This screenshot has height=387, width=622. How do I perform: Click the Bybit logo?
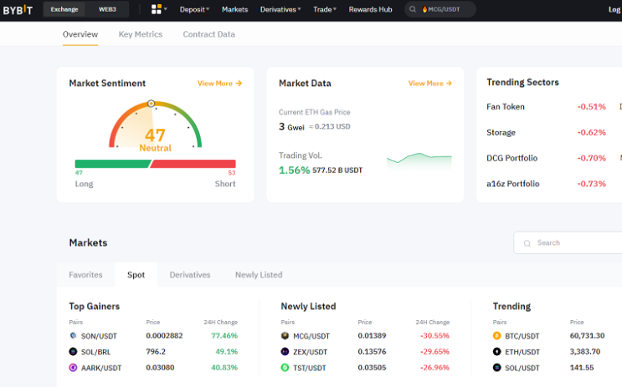point(18,9)
